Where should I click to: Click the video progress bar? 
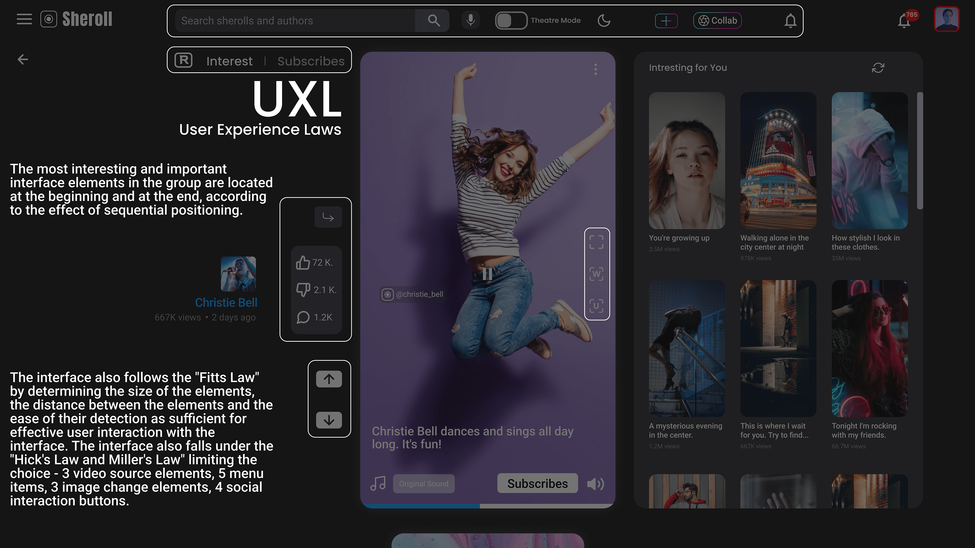487,506
